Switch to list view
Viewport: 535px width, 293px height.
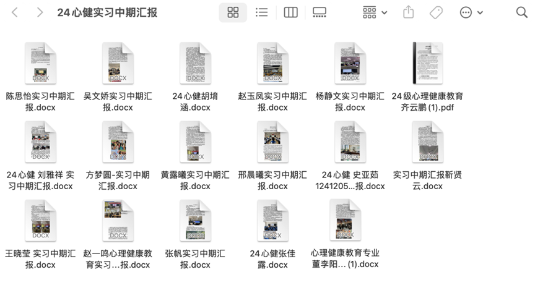262,12
